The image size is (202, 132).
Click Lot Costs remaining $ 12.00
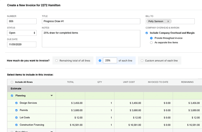coord(196,117)
